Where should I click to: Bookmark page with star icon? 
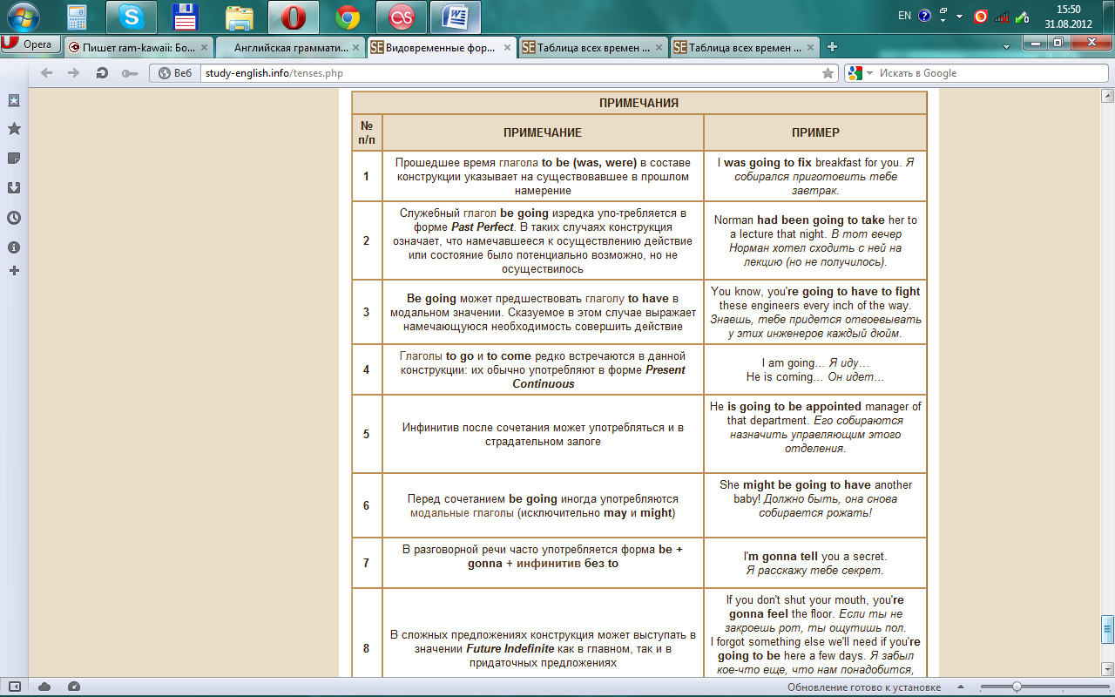pos(828,73)
